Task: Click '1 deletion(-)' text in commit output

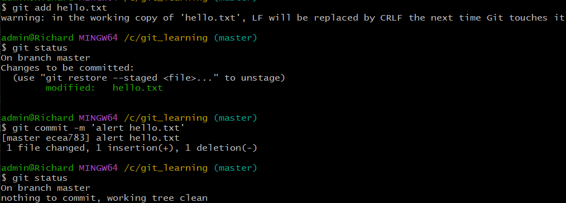Action: click(221, 148)
